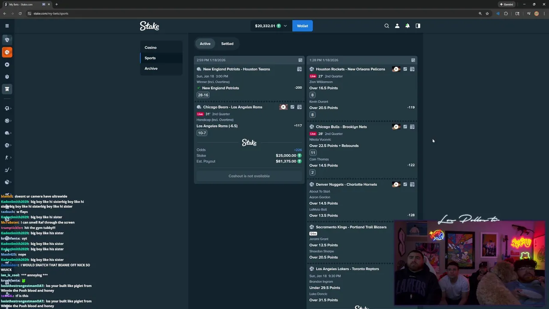Open the site search icon
This screenshot has height=309, width=549.
coord(386,26)
